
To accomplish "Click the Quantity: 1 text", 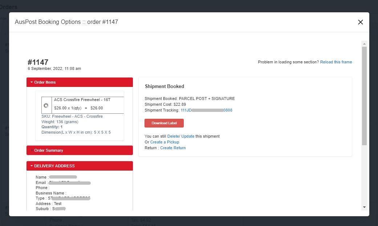I will click(x=52, y=127).
